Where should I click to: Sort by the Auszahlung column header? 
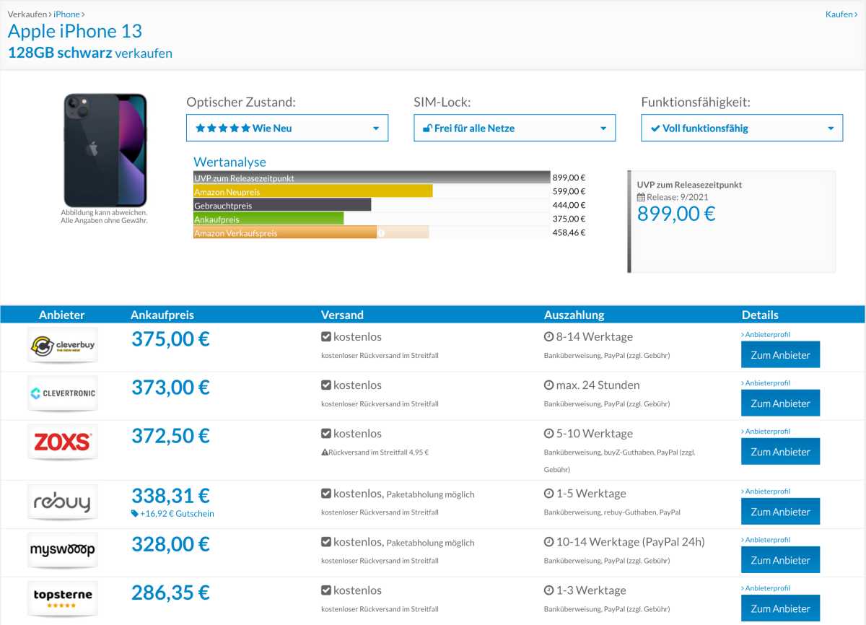[574, 315]
